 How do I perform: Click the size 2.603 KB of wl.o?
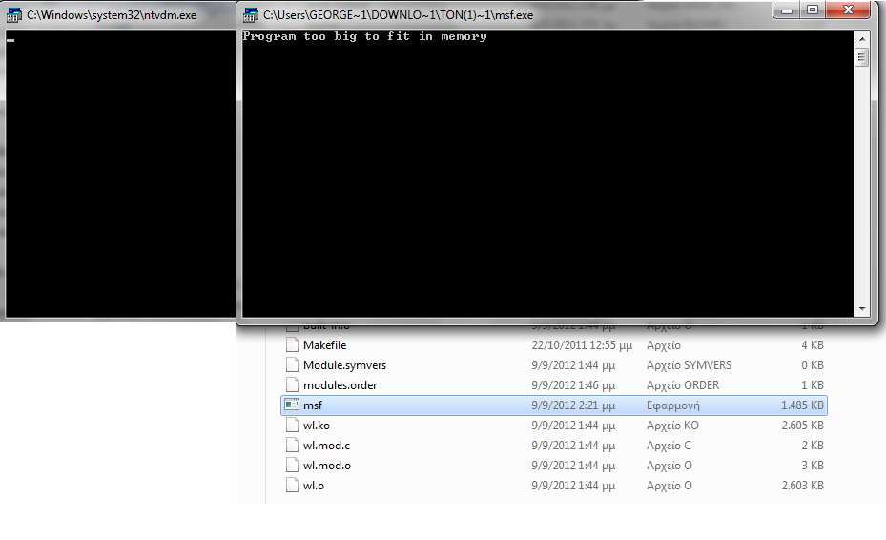(x=802, y=486)
